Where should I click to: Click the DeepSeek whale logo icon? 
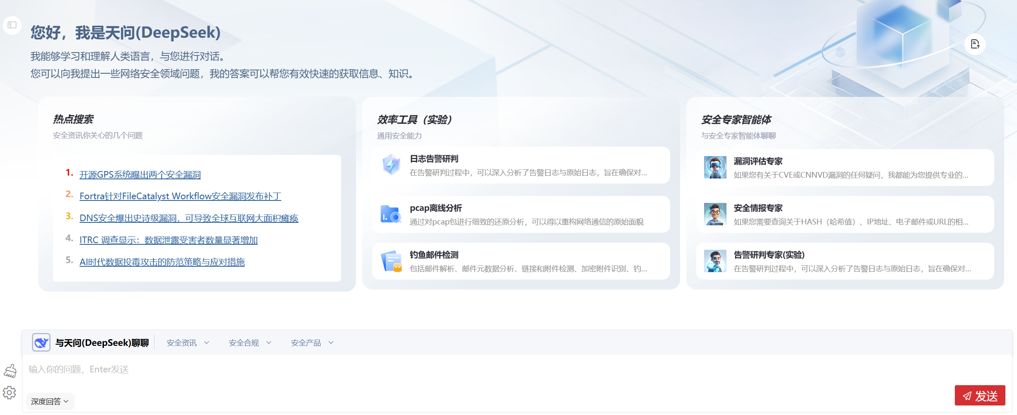(41, 343)
